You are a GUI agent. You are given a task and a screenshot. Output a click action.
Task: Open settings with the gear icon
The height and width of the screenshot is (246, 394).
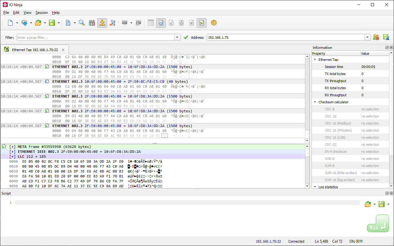[214, 23]
